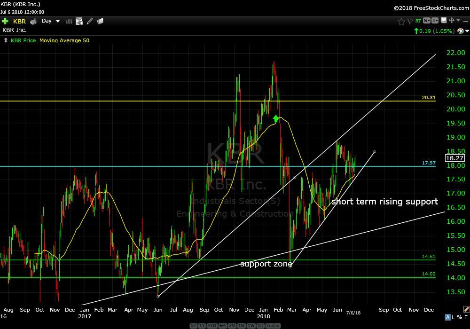Toggle arithmetic scale A button
470x329 pixels.
(447, 318)
